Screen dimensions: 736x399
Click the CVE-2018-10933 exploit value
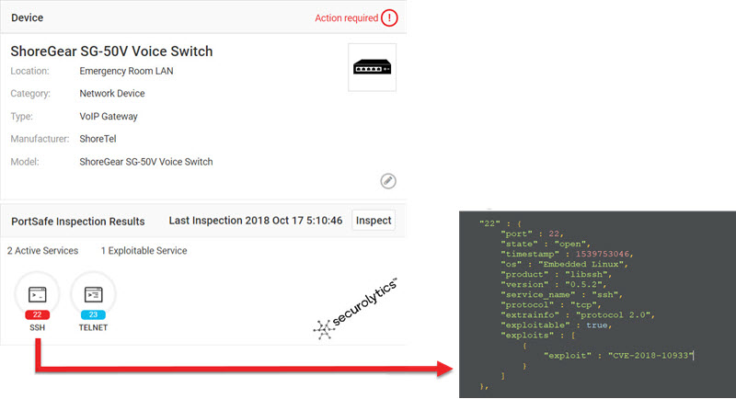pos(649,354)
